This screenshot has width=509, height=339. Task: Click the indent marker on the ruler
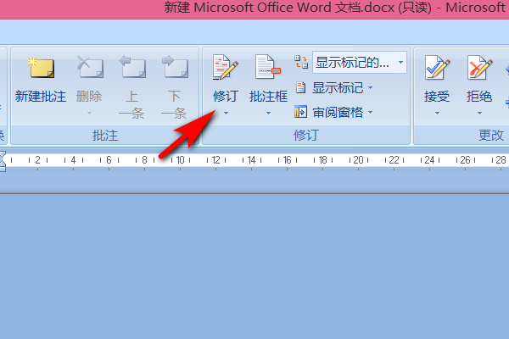[3, 161]
